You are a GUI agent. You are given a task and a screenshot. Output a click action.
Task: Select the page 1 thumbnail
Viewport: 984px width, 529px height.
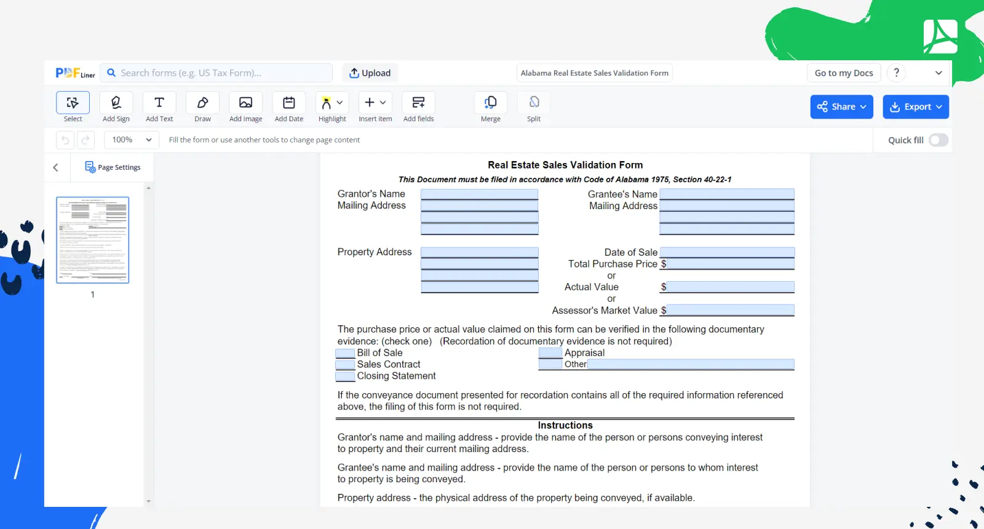93,240
